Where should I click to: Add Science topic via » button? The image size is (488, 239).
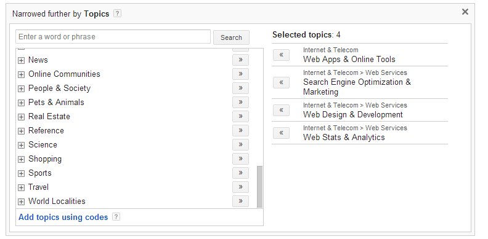click(x=240, y=144)
